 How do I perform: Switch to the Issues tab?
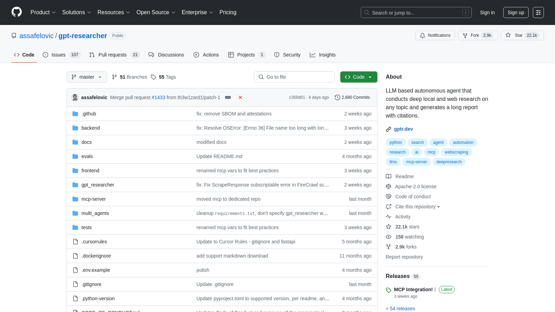pos(58,55)
